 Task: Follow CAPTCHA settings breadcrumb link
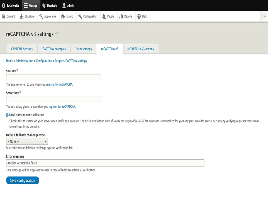pos(76,61)
